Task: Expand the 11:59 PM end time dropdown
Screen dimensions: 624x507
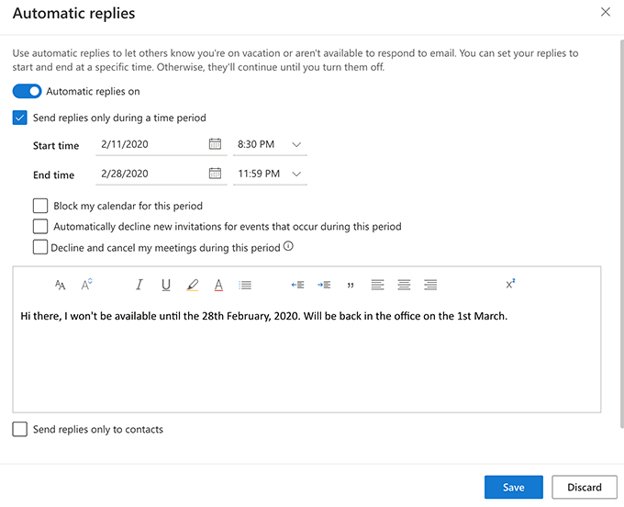Action: [x=295, y=174]
